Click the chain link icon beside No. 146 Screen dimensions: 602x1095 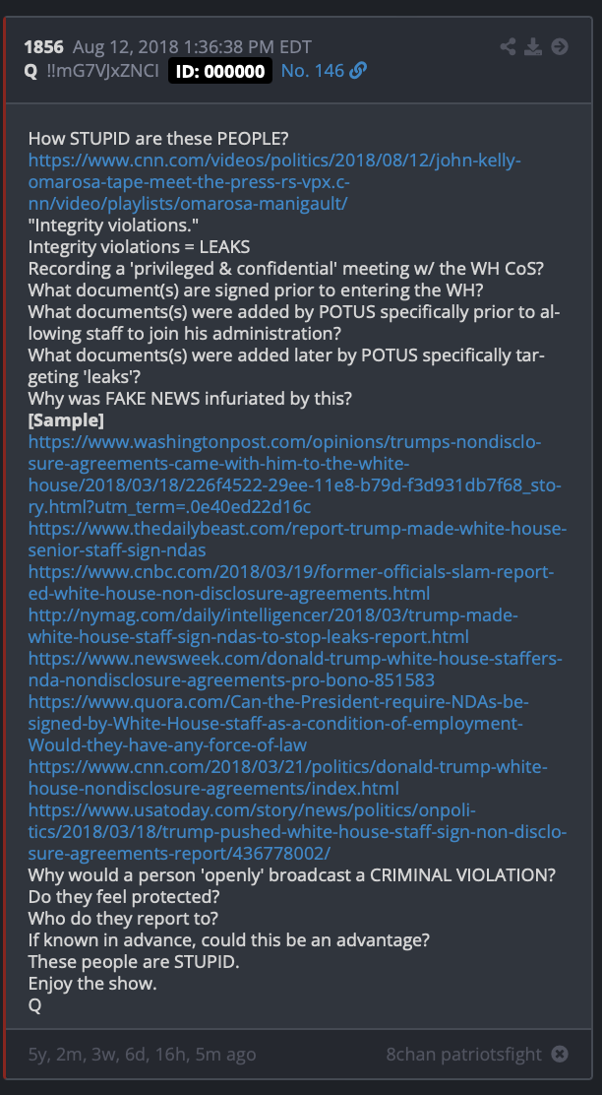click(x=359, y=71)
